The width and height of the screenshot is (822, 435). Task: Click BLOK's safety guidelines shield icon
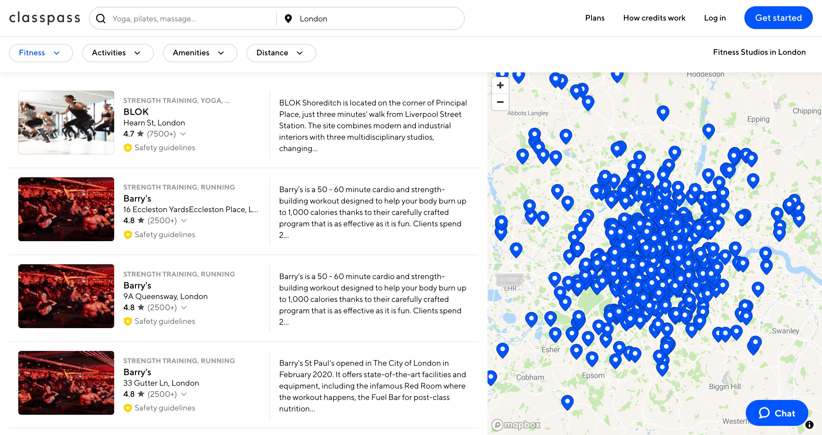click(x=128, y=148)
